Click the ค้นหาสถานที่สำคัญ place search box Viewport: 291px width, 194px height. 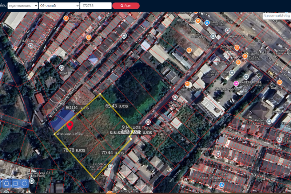coord(276,16)
